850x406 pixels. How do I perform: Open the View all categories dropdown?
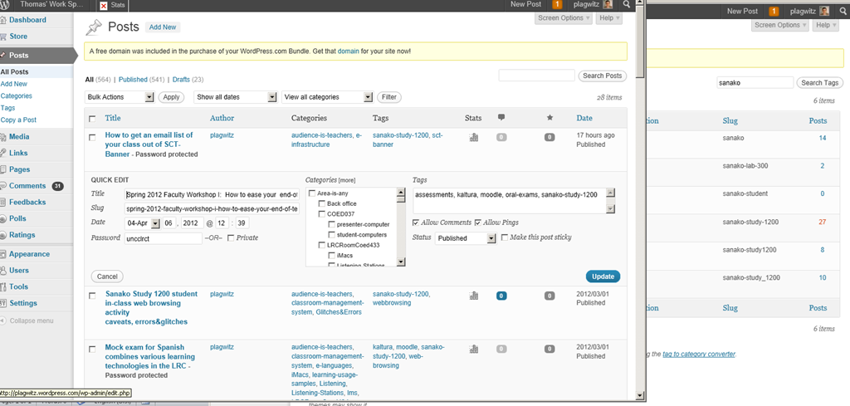click(327, 97)
